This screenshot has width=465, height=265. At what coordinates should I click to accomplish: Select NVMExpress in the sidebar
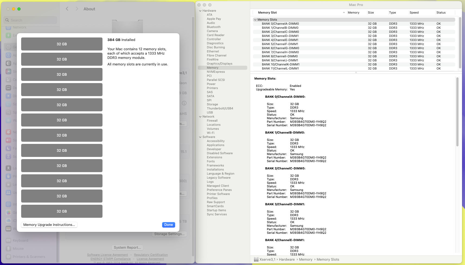pos(216,72)
